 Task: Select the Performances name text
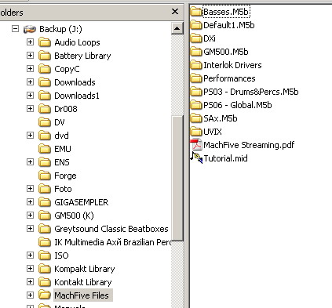229,78
